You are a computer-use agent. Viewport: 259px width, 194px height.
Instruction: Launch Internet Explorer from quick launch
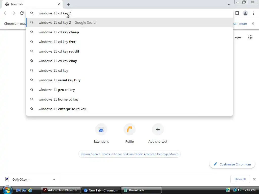(x=30, y=190)
